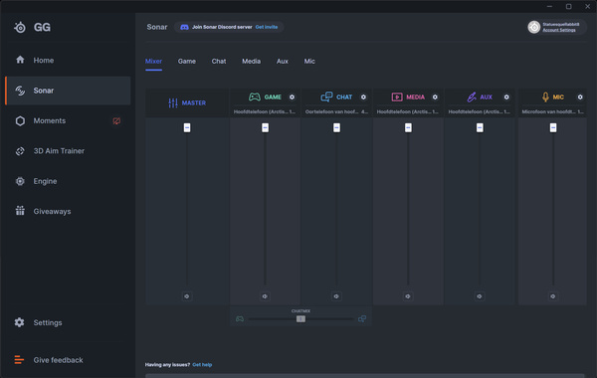
Task: Open 3D Aim Trainer
Action: pos(68,151)
